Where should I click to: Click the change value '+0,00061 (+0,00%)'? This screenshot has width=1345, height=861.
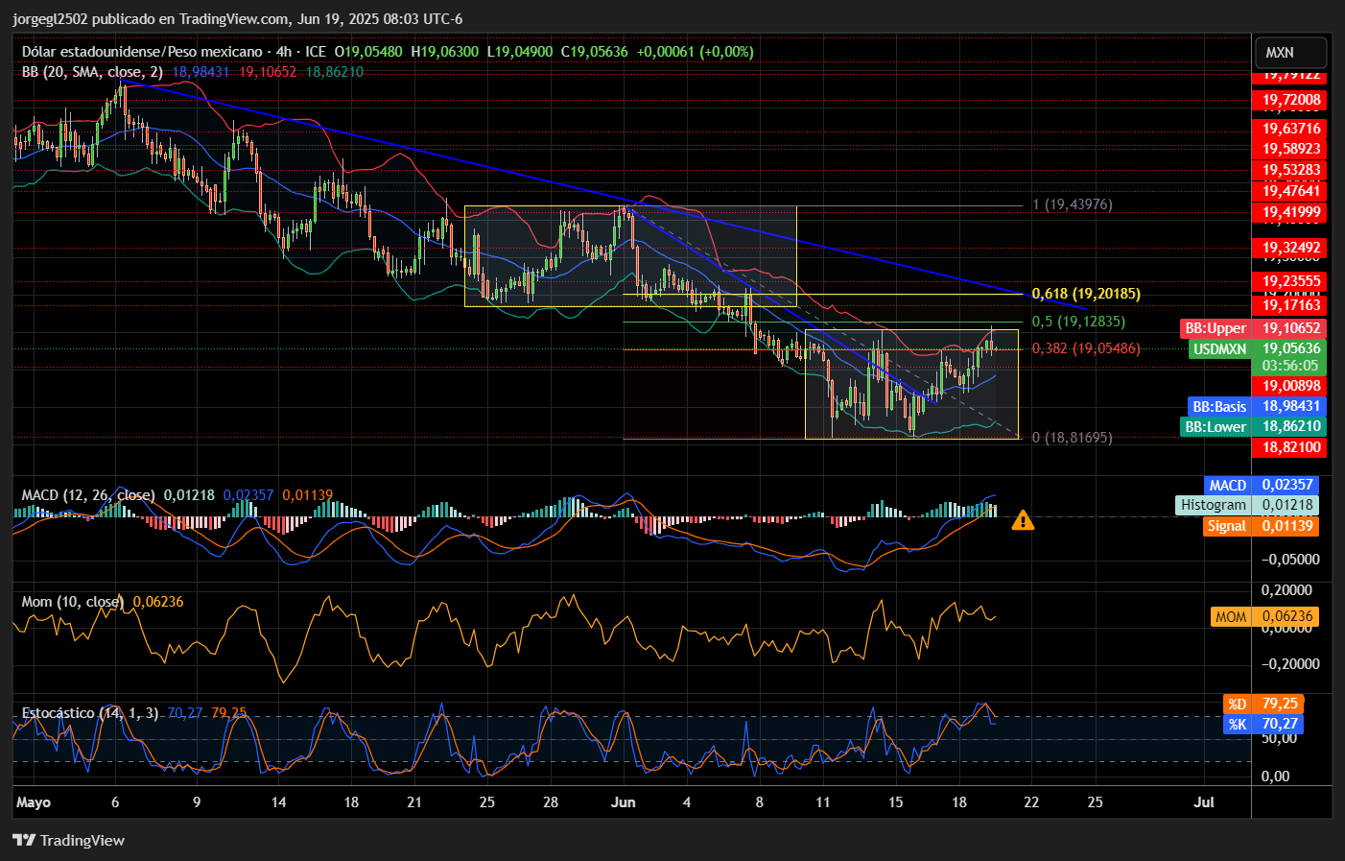pyautogui.click(x=696, y=52)
